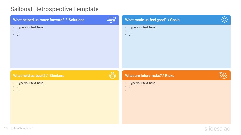241x135 pixels.
Task: Select the Sailboat Retrospective Template title
Action: [x=54, y=9]
